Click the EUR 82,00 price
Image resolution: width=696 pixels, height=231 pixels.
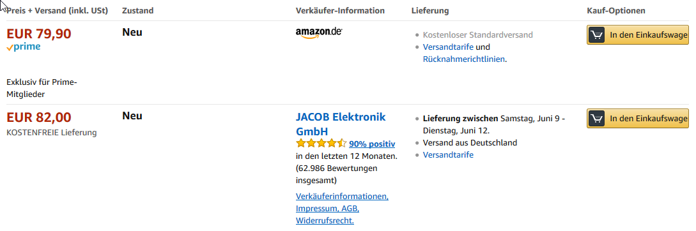[39, 117]
